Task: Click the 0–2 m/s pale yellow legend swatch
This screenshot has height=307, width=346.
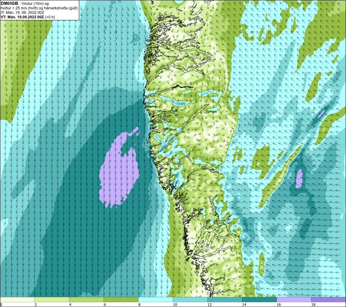Action: click(17, 299)
